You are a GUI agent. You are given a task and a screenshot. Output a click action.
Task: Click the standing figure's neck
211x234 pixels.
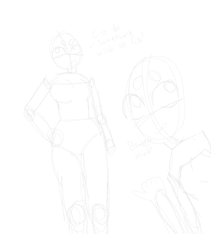coord(72,70)
